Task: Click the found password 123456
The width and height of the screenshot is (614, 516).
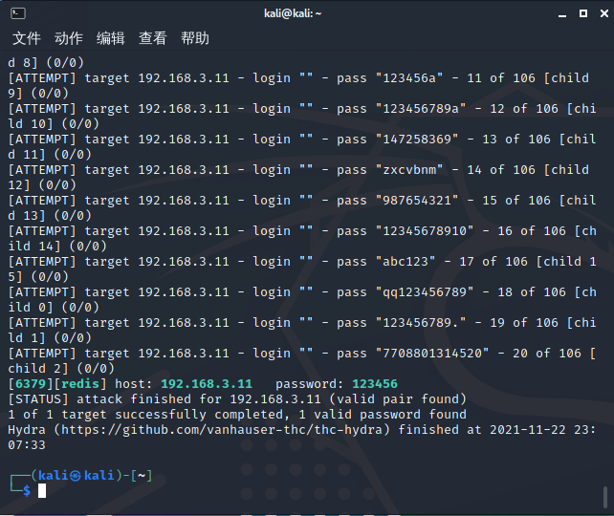Action: pos(375,384)
